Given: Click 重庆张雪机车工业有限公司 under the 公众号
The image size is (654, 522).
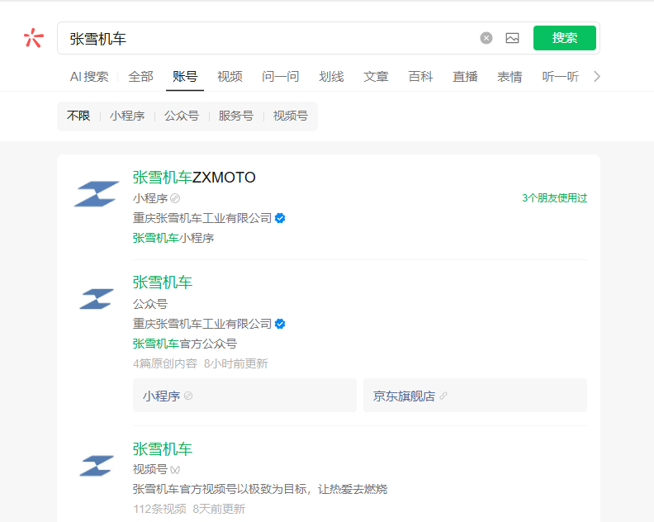Looking at the screenshot, I should coord(202,324).
